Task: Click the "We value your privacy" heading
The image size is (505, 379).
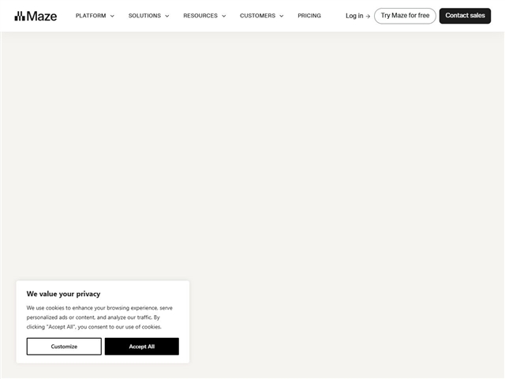Action: [63, 294]
